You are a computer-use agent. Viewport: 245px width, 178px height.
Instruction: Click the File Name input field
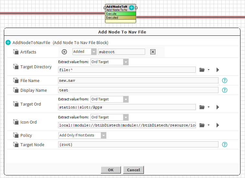click(138, 80)
